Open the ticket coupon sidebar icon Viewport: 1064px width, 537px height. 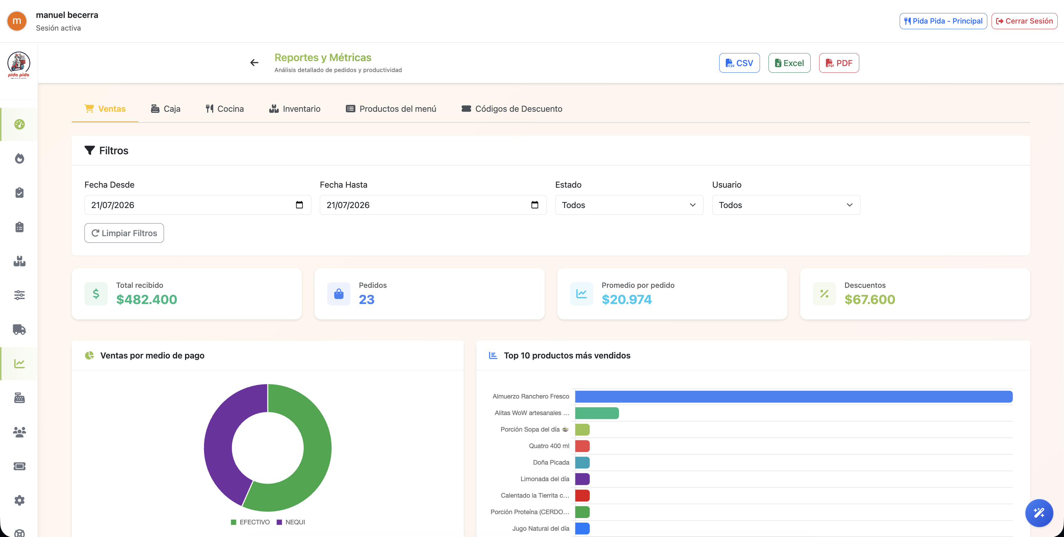(x=19, y=466)
